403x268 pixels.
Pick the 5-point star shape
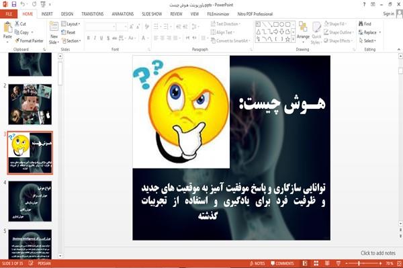pyautogui.click(x=288, y=40)
